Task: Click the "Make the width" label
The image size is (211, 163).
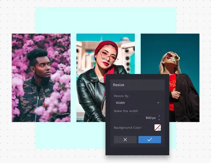Action: point(126,111)
